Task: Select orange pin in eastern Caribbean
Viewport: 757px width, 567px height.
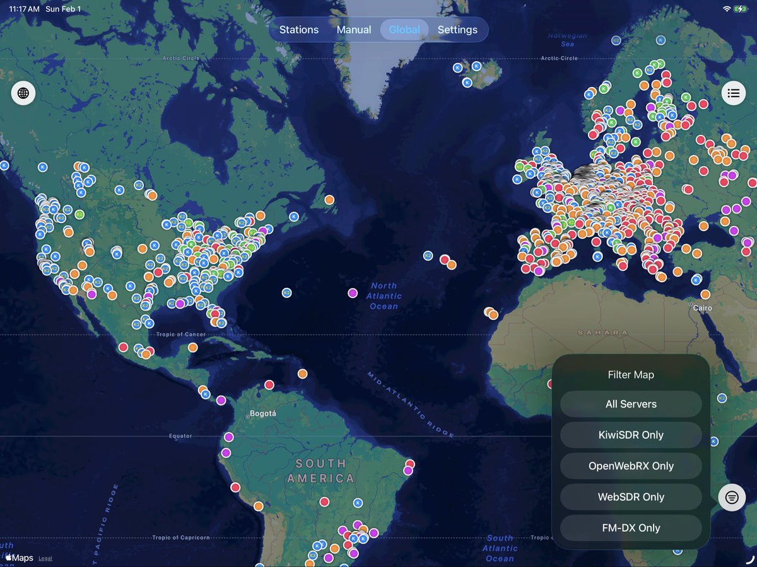Action: [302, 373]
